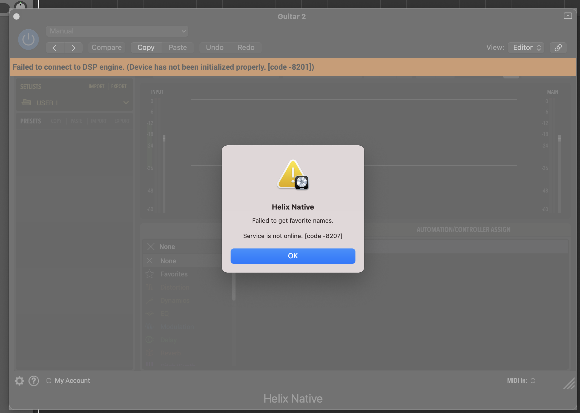Image resolution: width=580 pixels, height=413 pixels.
Task: Click Presets EXPORT
Action: 122,121
